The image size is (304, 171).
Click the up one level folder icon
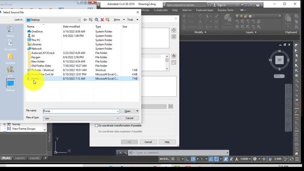pyautogui.click(x=91, y=19)
